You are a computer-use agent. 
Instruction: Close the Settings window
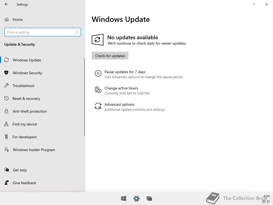coord(267,4)
